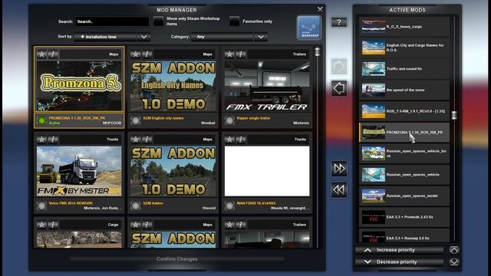Toggle Kipper single trailer status indicator

229,120
